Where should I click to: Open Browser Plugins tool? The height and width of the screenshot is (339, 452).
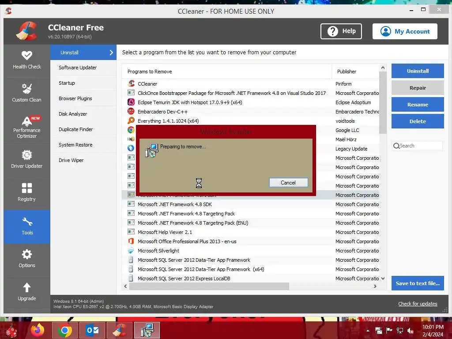[83, 98]
